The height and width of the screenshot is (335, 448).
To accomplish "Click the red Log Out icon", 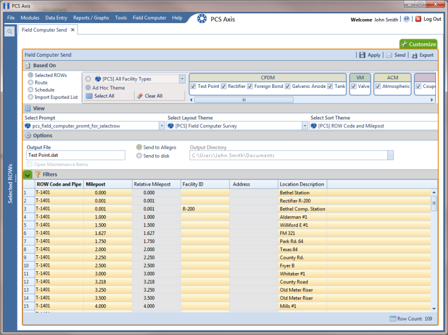I will click(x=419, y=19).
